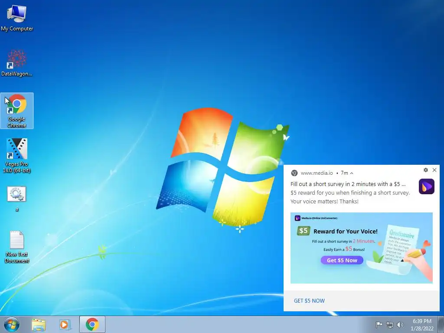Switch to Chrome in the taskbar
Image resolution: width=444 pixels, height=333 pixels.
point(92,324)
